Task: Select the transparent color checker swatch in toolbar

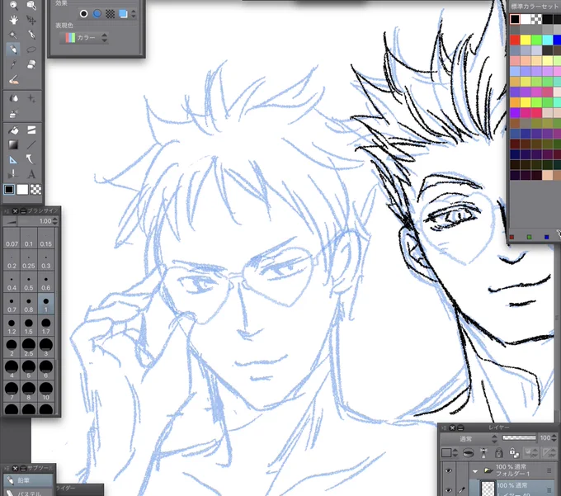Action: point(35,190)
